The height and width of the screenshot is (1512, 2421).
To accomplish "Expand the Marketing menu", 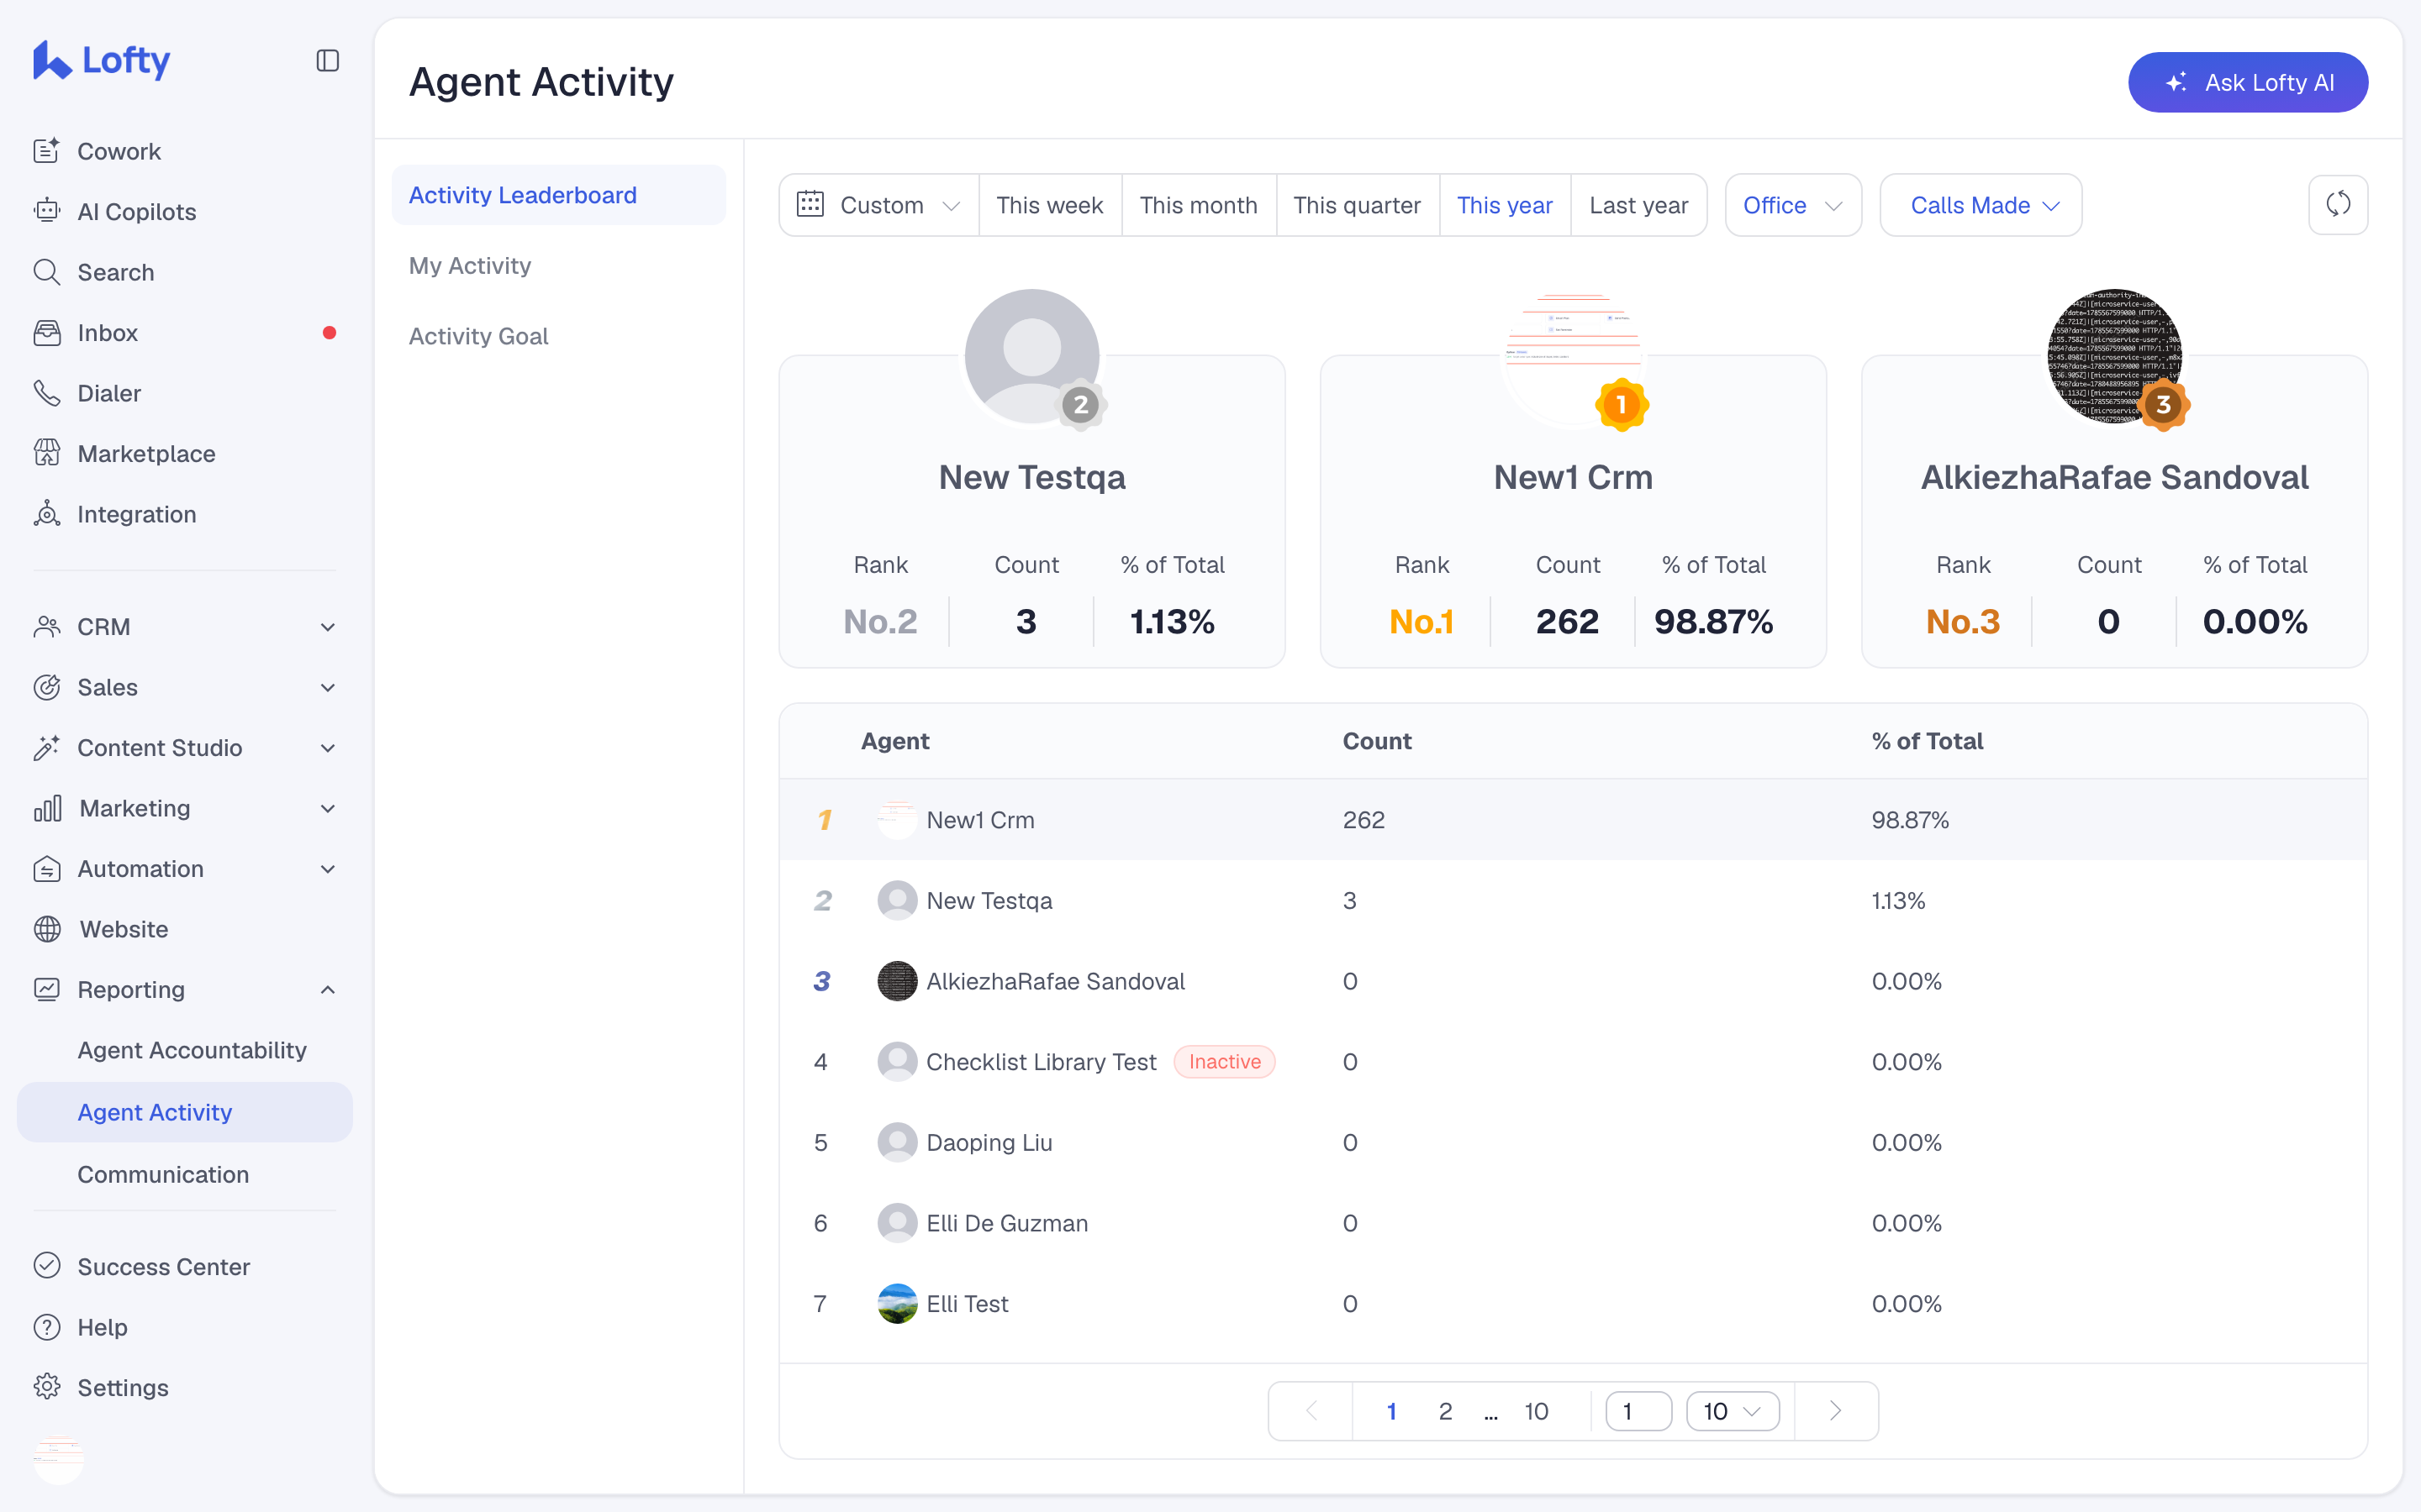I will pyautogui.click(x=184, y=808).
